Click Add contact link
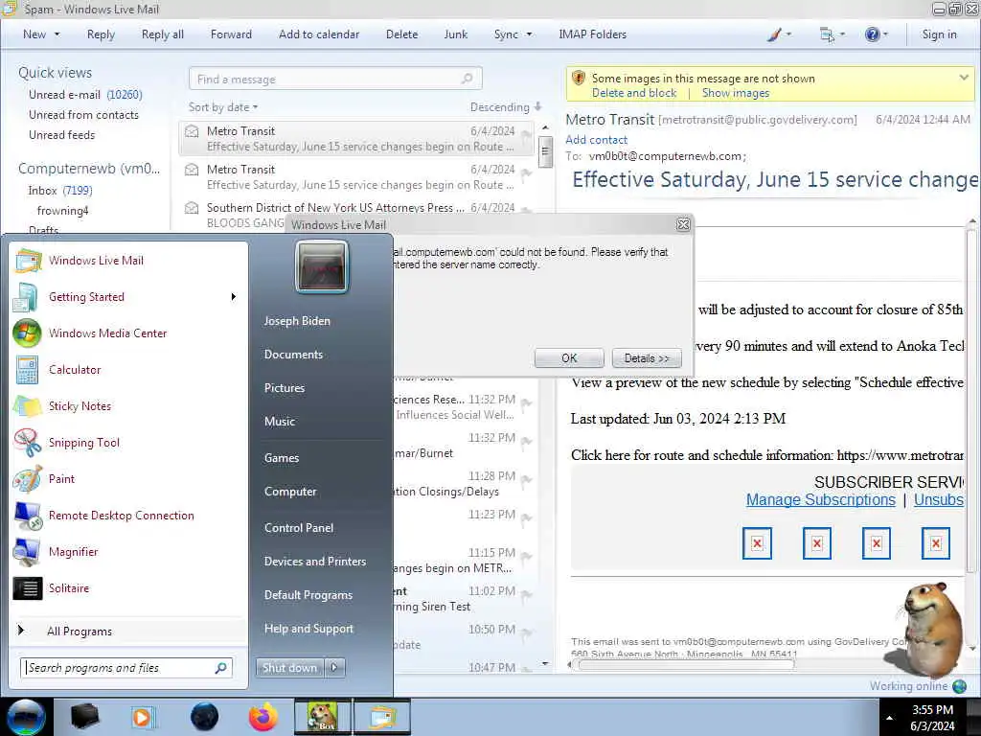 596,140
